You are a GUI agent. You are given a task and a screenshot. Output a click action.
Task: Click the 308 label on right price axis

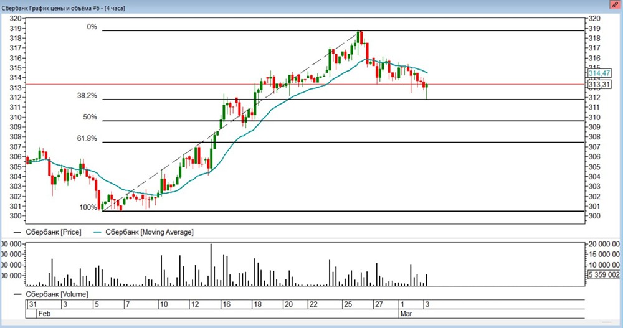coord(594,137)
